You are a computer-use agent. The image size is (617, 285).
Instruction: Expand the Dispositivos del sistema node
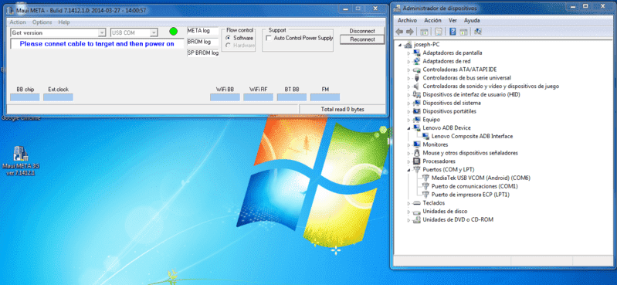click(409, 103)
